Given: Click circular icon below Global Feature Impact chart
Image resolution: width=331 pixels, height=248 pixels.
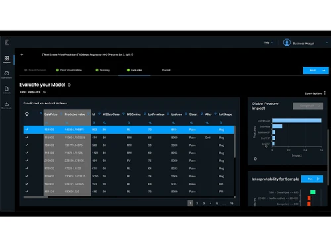Looking at the screenshot, I should pyautogui.click(x=256, y=159).
